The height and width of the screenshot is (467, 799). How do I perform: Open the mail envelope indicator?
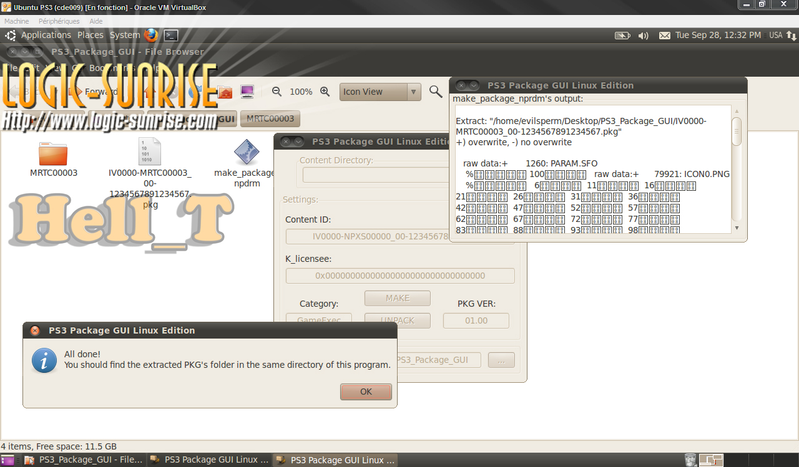(x=665, y=36)
